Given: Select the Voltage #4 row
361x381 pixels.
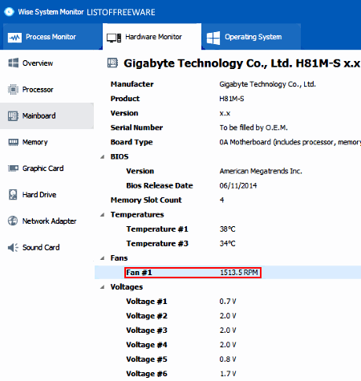Looking at the screenshot, I should click(228, 345).
